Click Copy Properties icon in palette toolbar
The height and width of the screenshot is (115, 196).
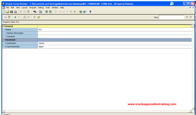tap(5, 17)
